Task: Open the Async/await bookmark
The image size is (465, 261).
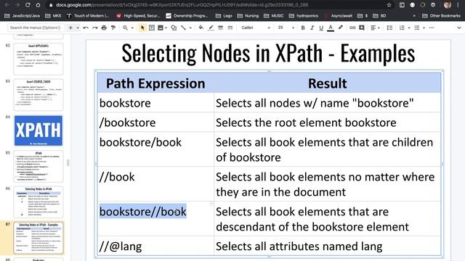Action: [339, 16]
